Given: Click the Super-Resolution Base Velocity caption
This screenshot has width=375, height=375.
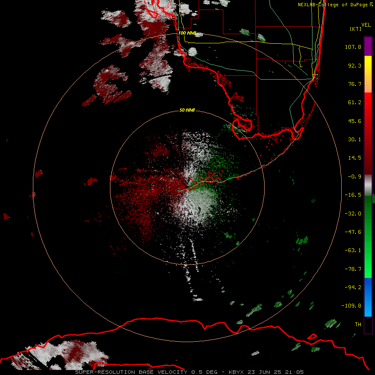Looking at the screenshot, I should click(x=189, y=372).
